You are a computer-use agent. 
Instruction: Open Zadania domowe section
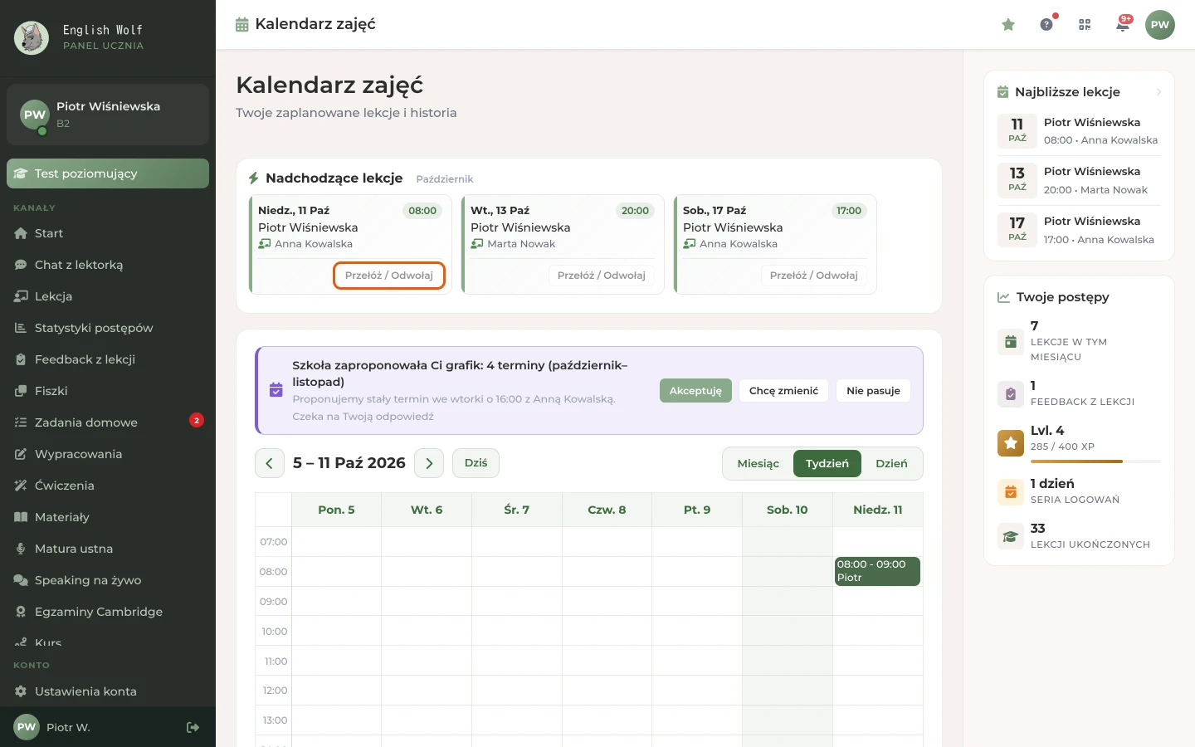(x=108, y=422)
